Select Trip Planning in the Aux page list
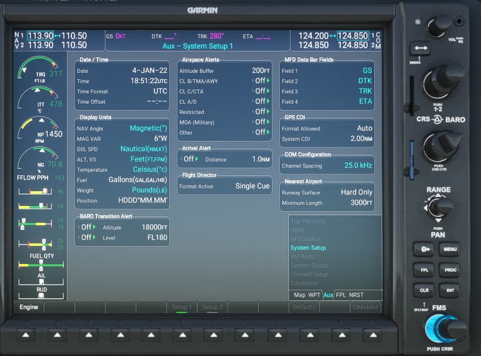 [307, 221]
